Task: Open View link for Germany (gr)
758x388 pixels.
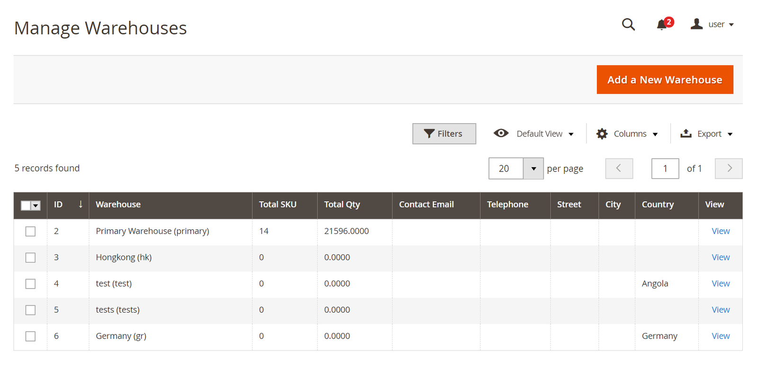Action: [721, 336]
